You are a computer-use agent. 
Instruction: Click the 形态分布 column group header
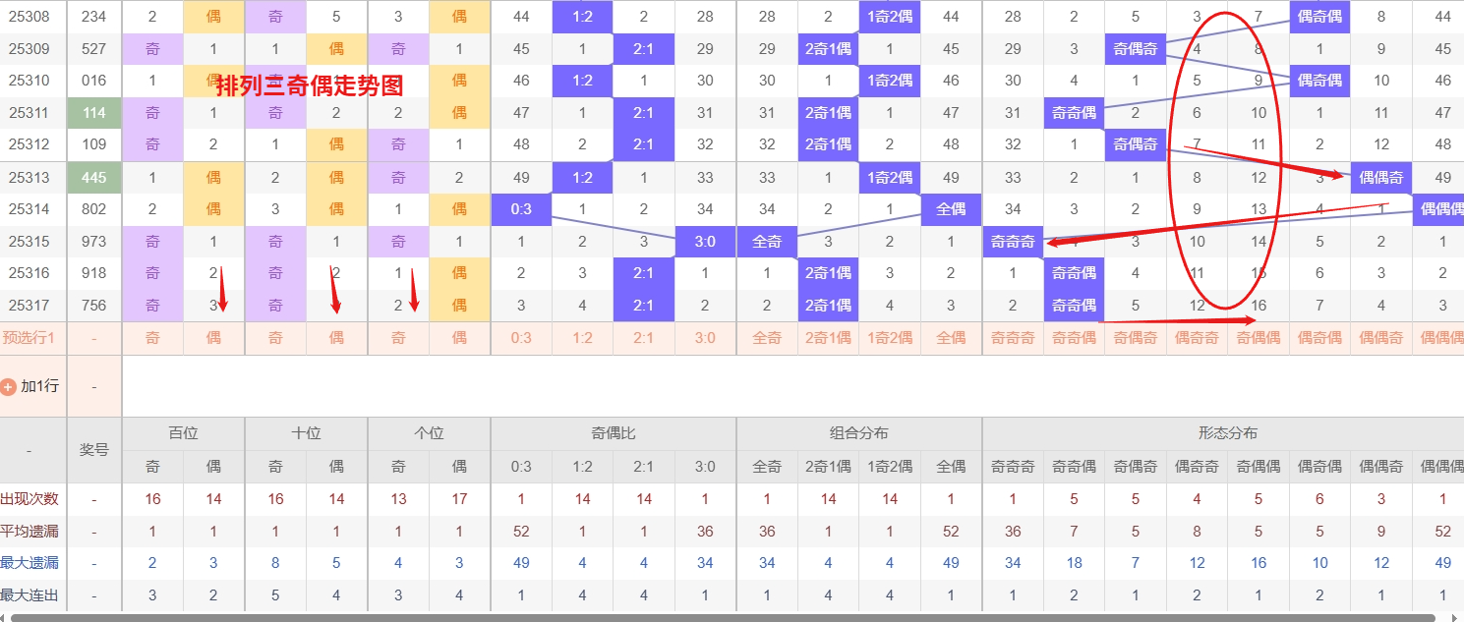point(1227,433)
